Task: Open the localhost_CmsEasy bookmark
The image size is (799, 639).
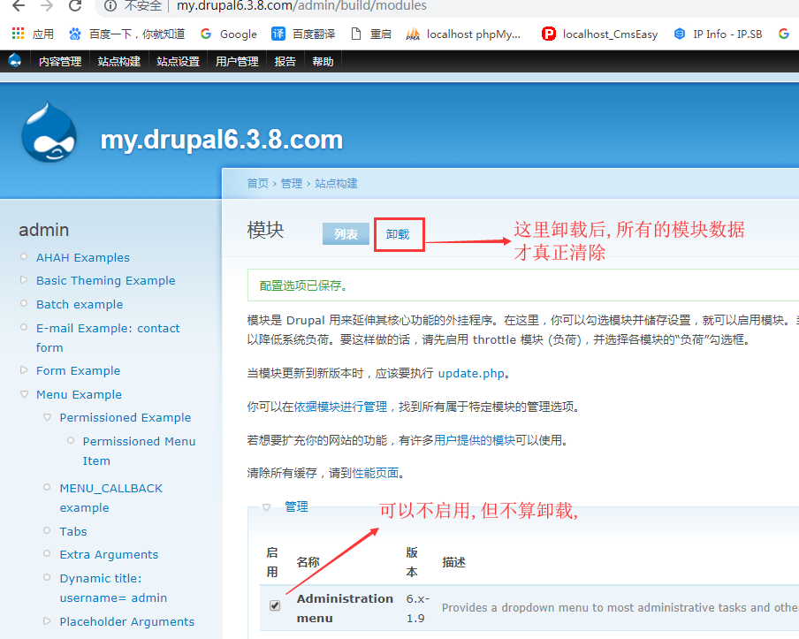Action: coord(600,34)
